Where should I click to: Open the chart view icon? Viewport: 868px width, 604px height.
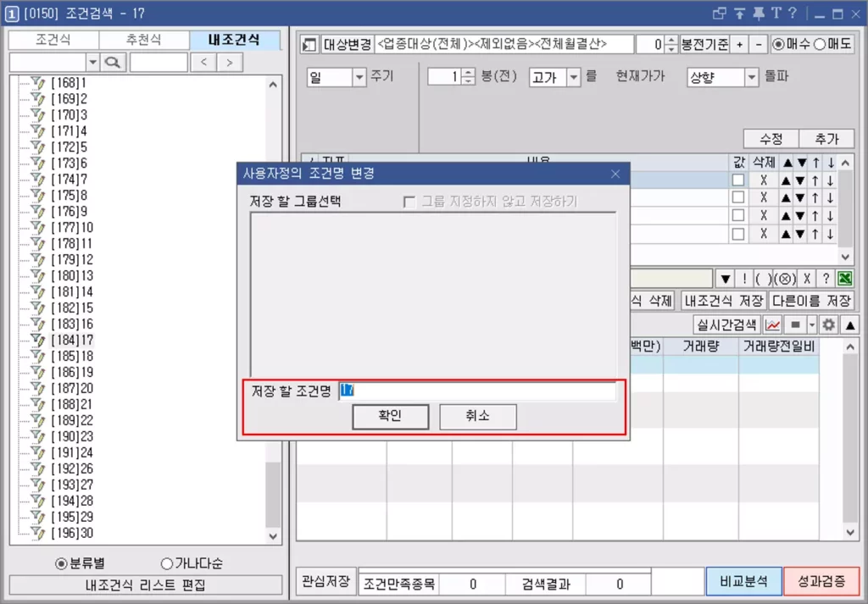(772, 325)
